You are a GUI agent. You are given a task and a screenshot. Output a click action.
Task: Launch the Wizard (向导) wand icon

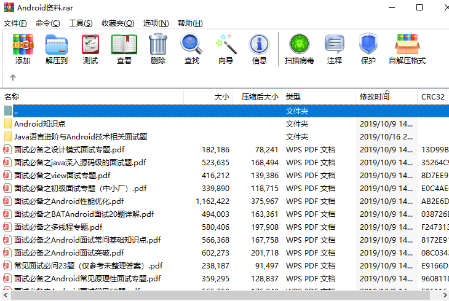226,44
